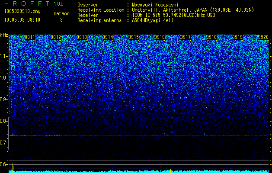Click the A504HB(yagi 4el) antenna text
This screenshot has width=272, height=173.
[153, 20]
